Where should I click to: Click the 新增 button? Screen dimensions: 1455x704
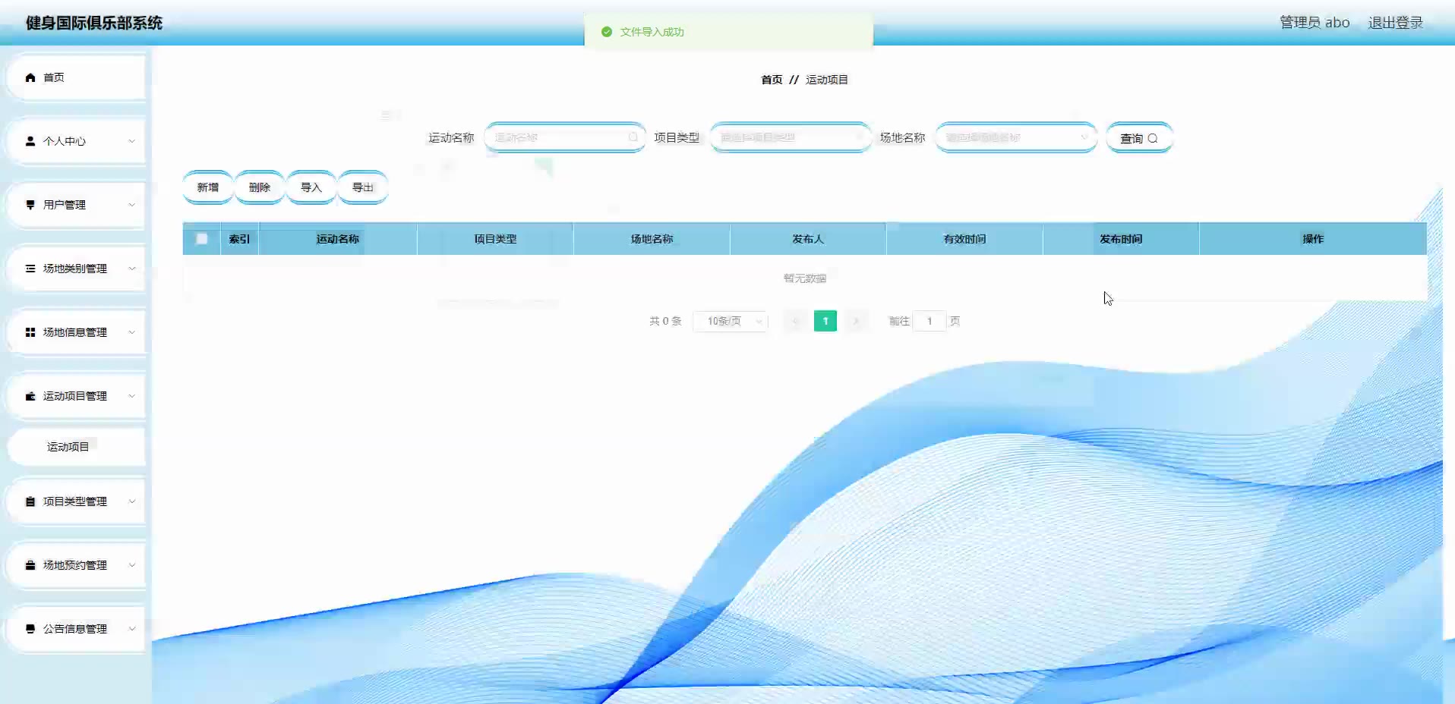click(208, 187)
